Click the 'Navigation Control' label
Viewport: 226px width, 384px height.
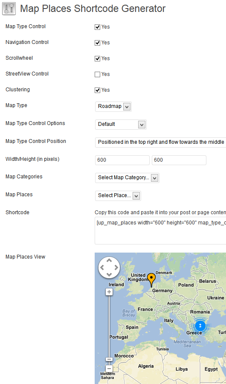click(x=27, y=42)
